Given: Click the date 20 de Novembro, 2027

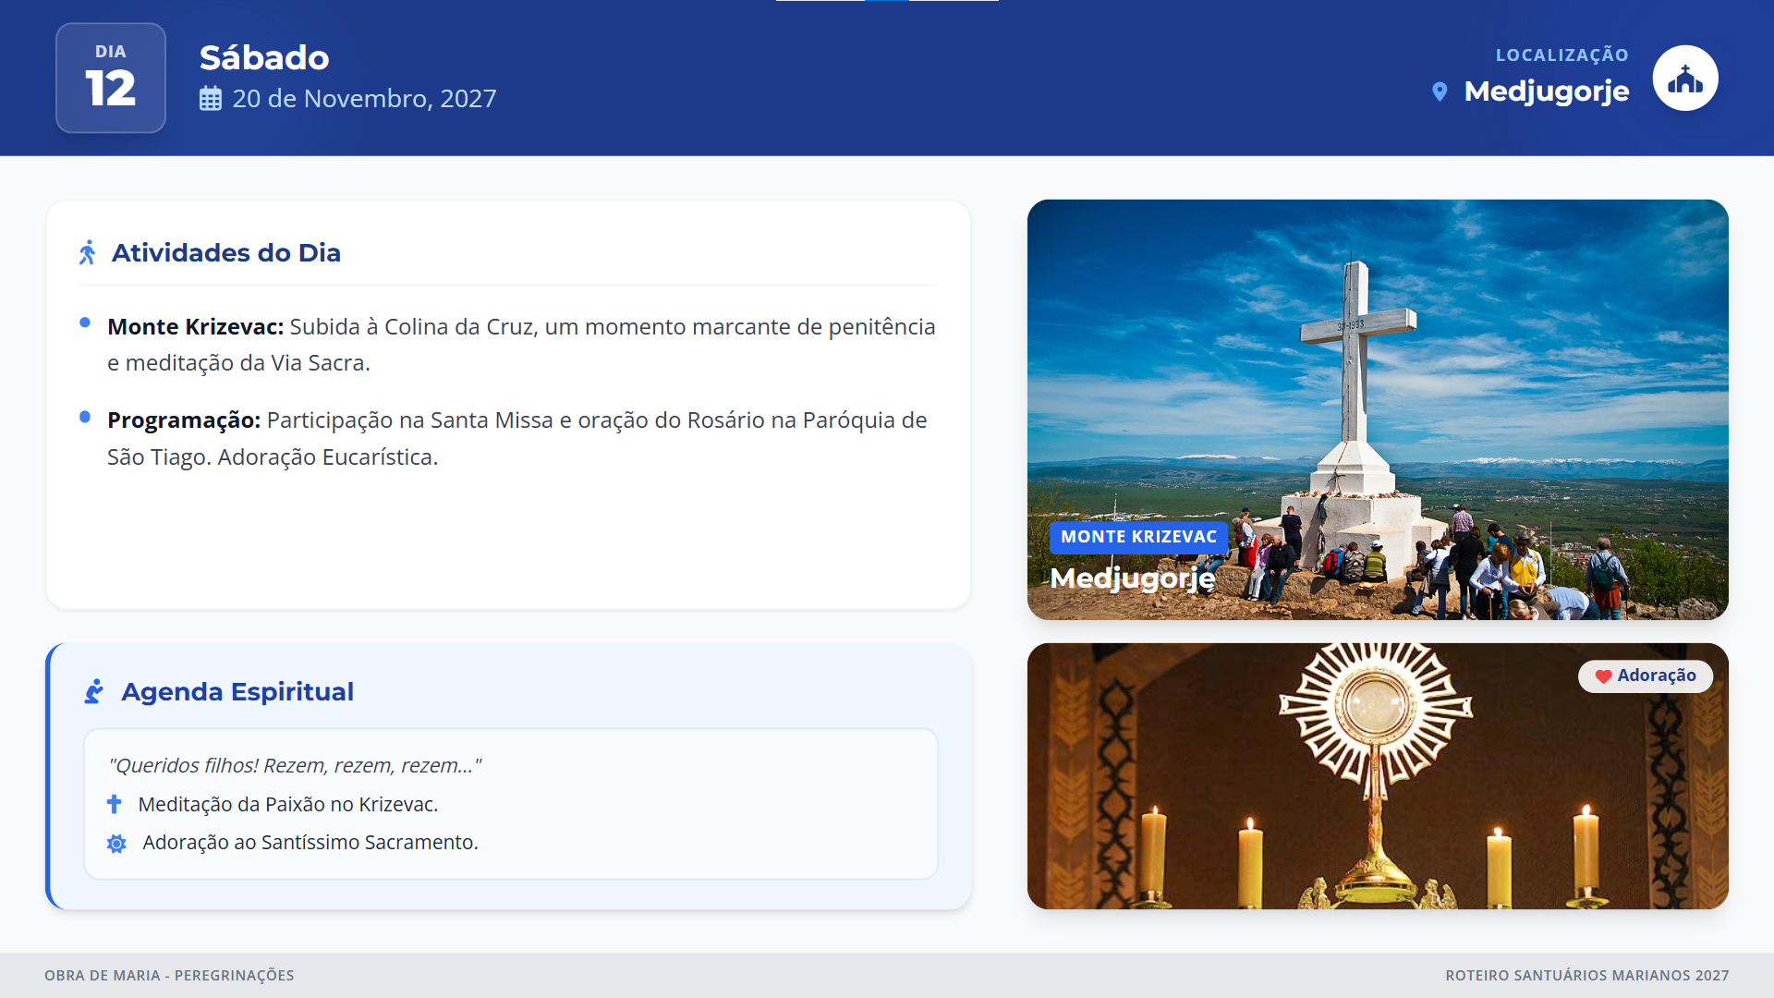Looking at the screenshot, I should point(364,99).
